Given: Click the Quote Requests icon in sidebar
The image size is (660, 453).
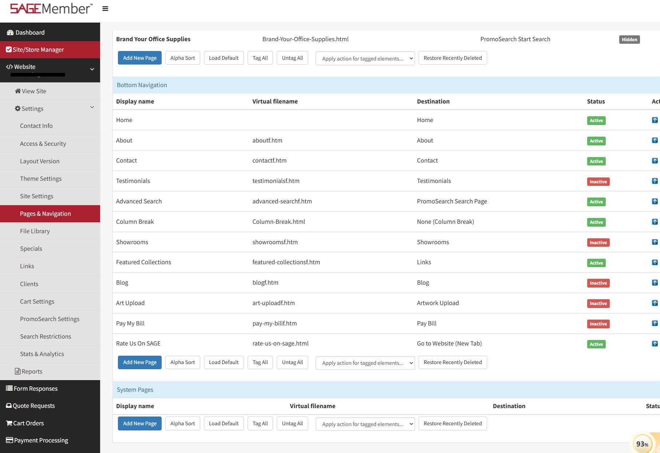Looking at the screenshot, I should pos(9,406).
